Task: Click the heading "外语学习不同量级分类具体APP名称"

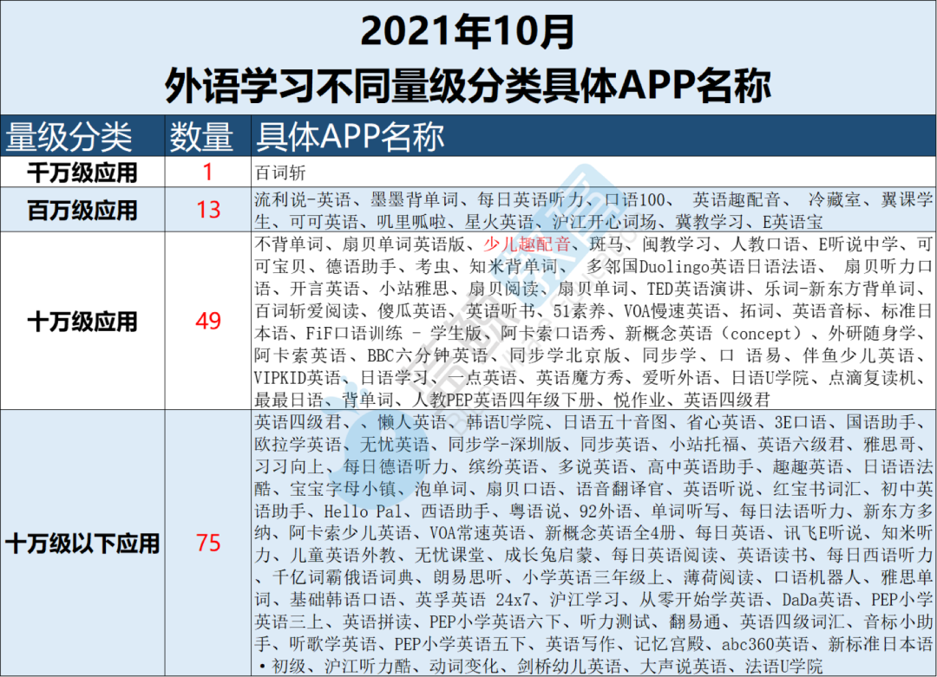Action: [468, 85]
